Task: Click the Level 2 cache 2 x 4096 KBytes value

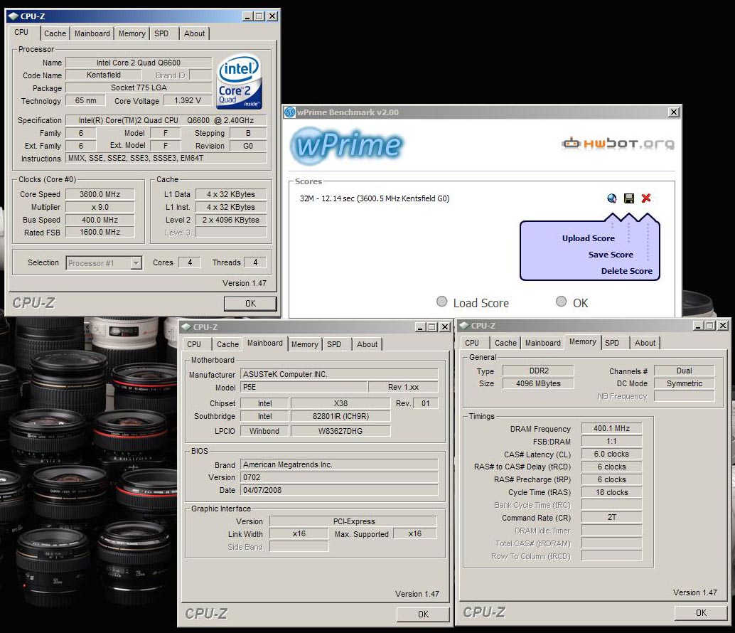Action: click(230, 220)
